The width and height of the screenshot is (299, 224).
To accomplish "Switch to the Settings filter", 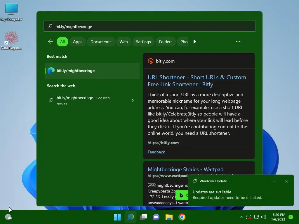I will 143,42.
